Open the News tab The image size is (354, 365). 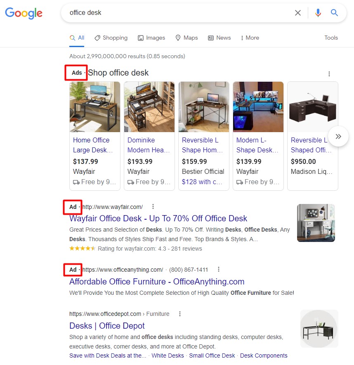tap(219, 38)
